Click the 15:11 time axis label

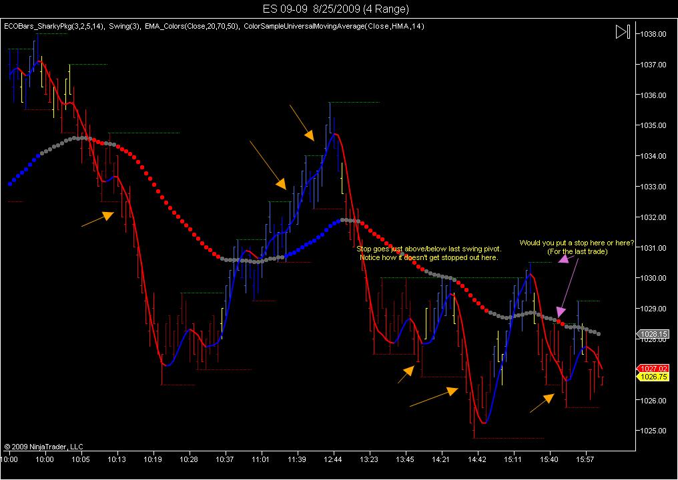(x=513, y=459)
